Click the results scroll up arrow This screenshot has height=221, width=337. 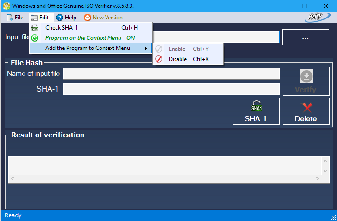point(325,161)
